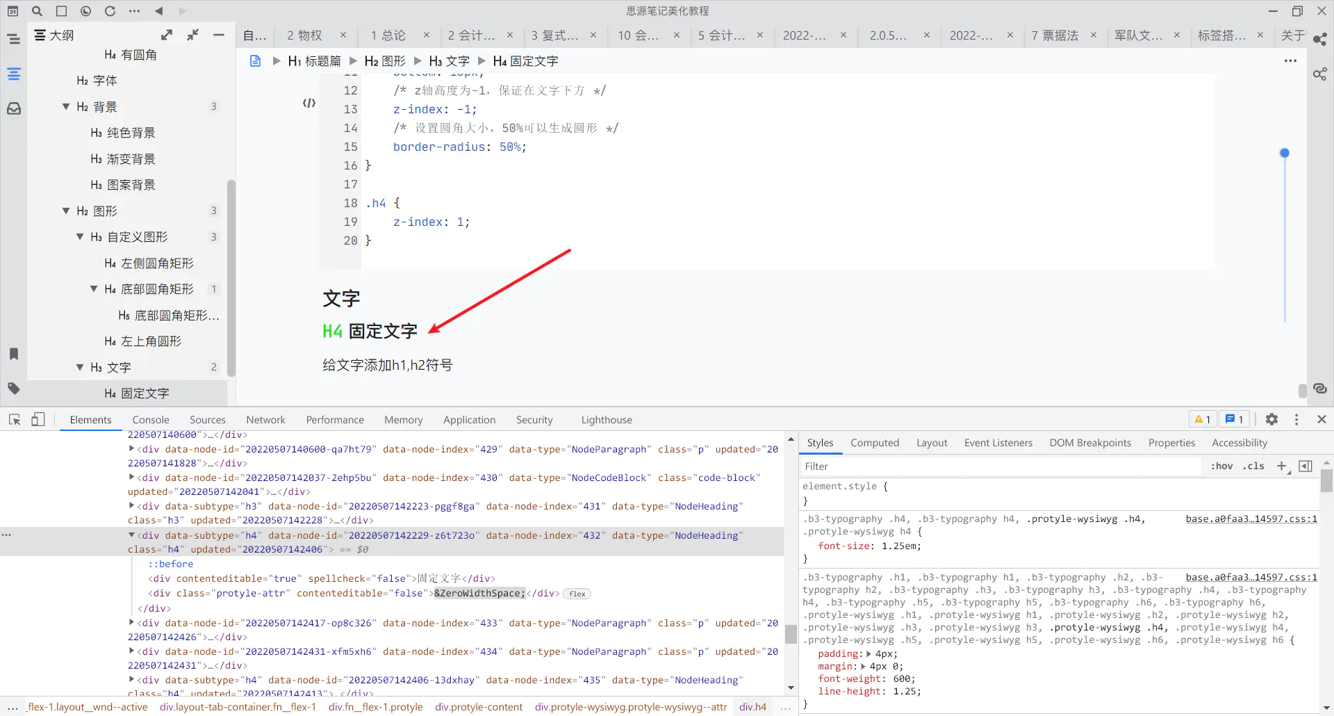Viewport: 1334px width, 716px height.
Task: Toggle :hov element state panel
Action: (1221, 466)
